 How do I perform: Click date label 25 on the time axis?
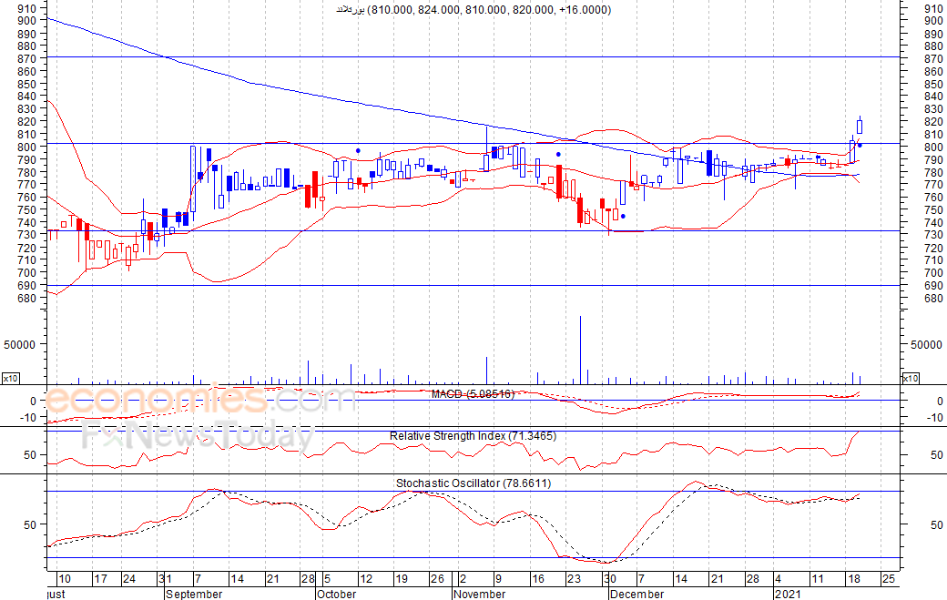[889, 579]
